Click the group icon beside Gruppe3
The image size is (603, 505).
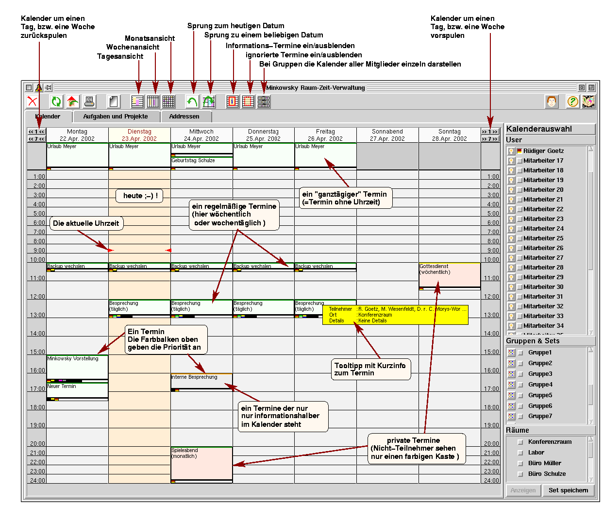(x=511, y=374)
